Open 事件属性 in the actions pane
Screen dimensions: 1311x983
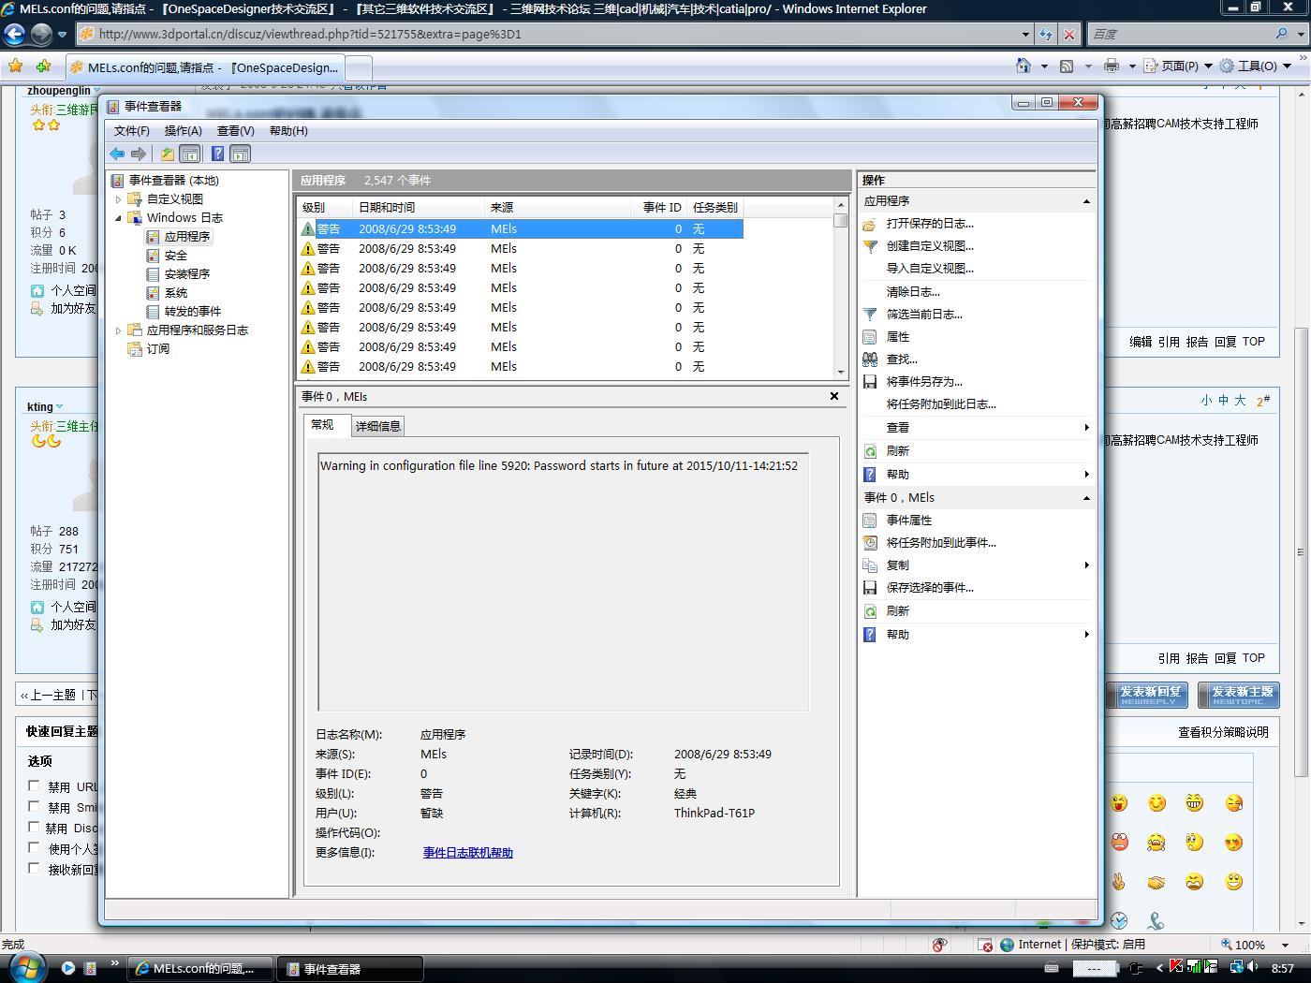pyautogui.click(x=908, y=521)
